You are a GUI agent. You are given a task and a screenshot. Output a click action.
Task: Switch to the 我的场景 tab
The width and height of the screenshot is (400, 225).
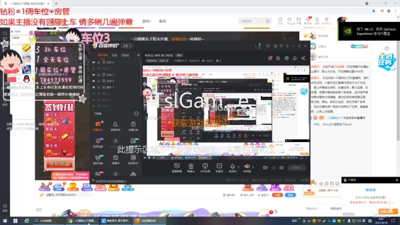pos(102,55)
